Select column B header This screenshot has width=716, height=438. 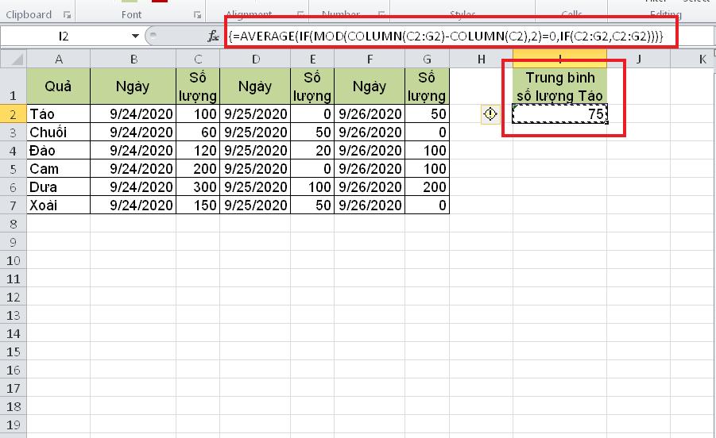(134, 59)
